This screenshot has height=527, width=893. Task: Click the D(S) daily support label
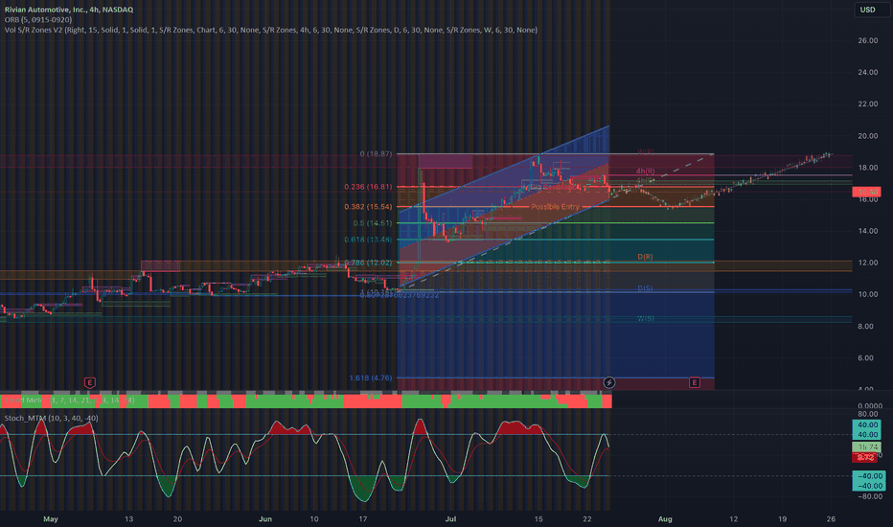(645, 288)
